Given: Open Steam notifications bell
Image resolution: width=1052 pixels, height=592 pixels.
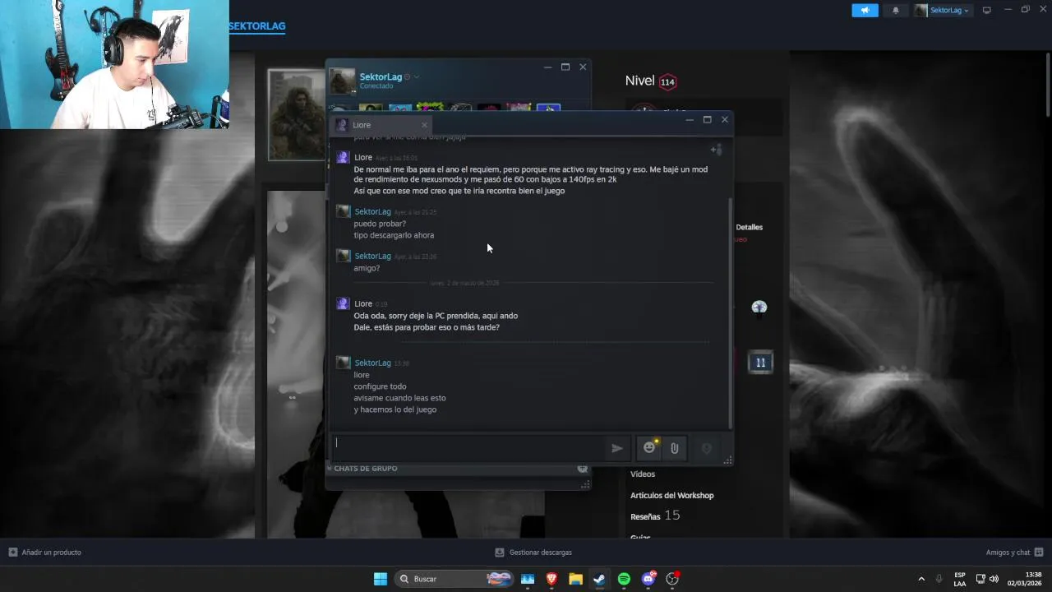Looking at the screenshot, I should click(896, 10).
